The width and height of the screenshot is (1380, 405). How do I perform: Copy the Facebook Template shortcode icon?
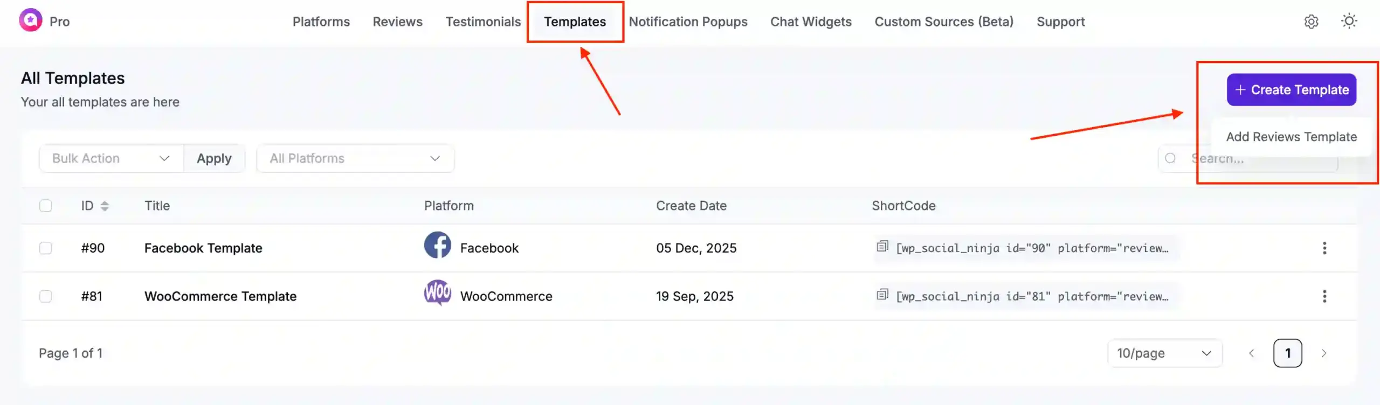[882, 246]
